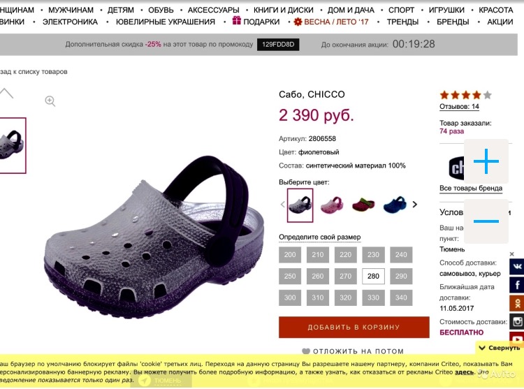Select shoe size 340
Image resolution: width=524 pixels, height=389 pixels.
point(401,298)
